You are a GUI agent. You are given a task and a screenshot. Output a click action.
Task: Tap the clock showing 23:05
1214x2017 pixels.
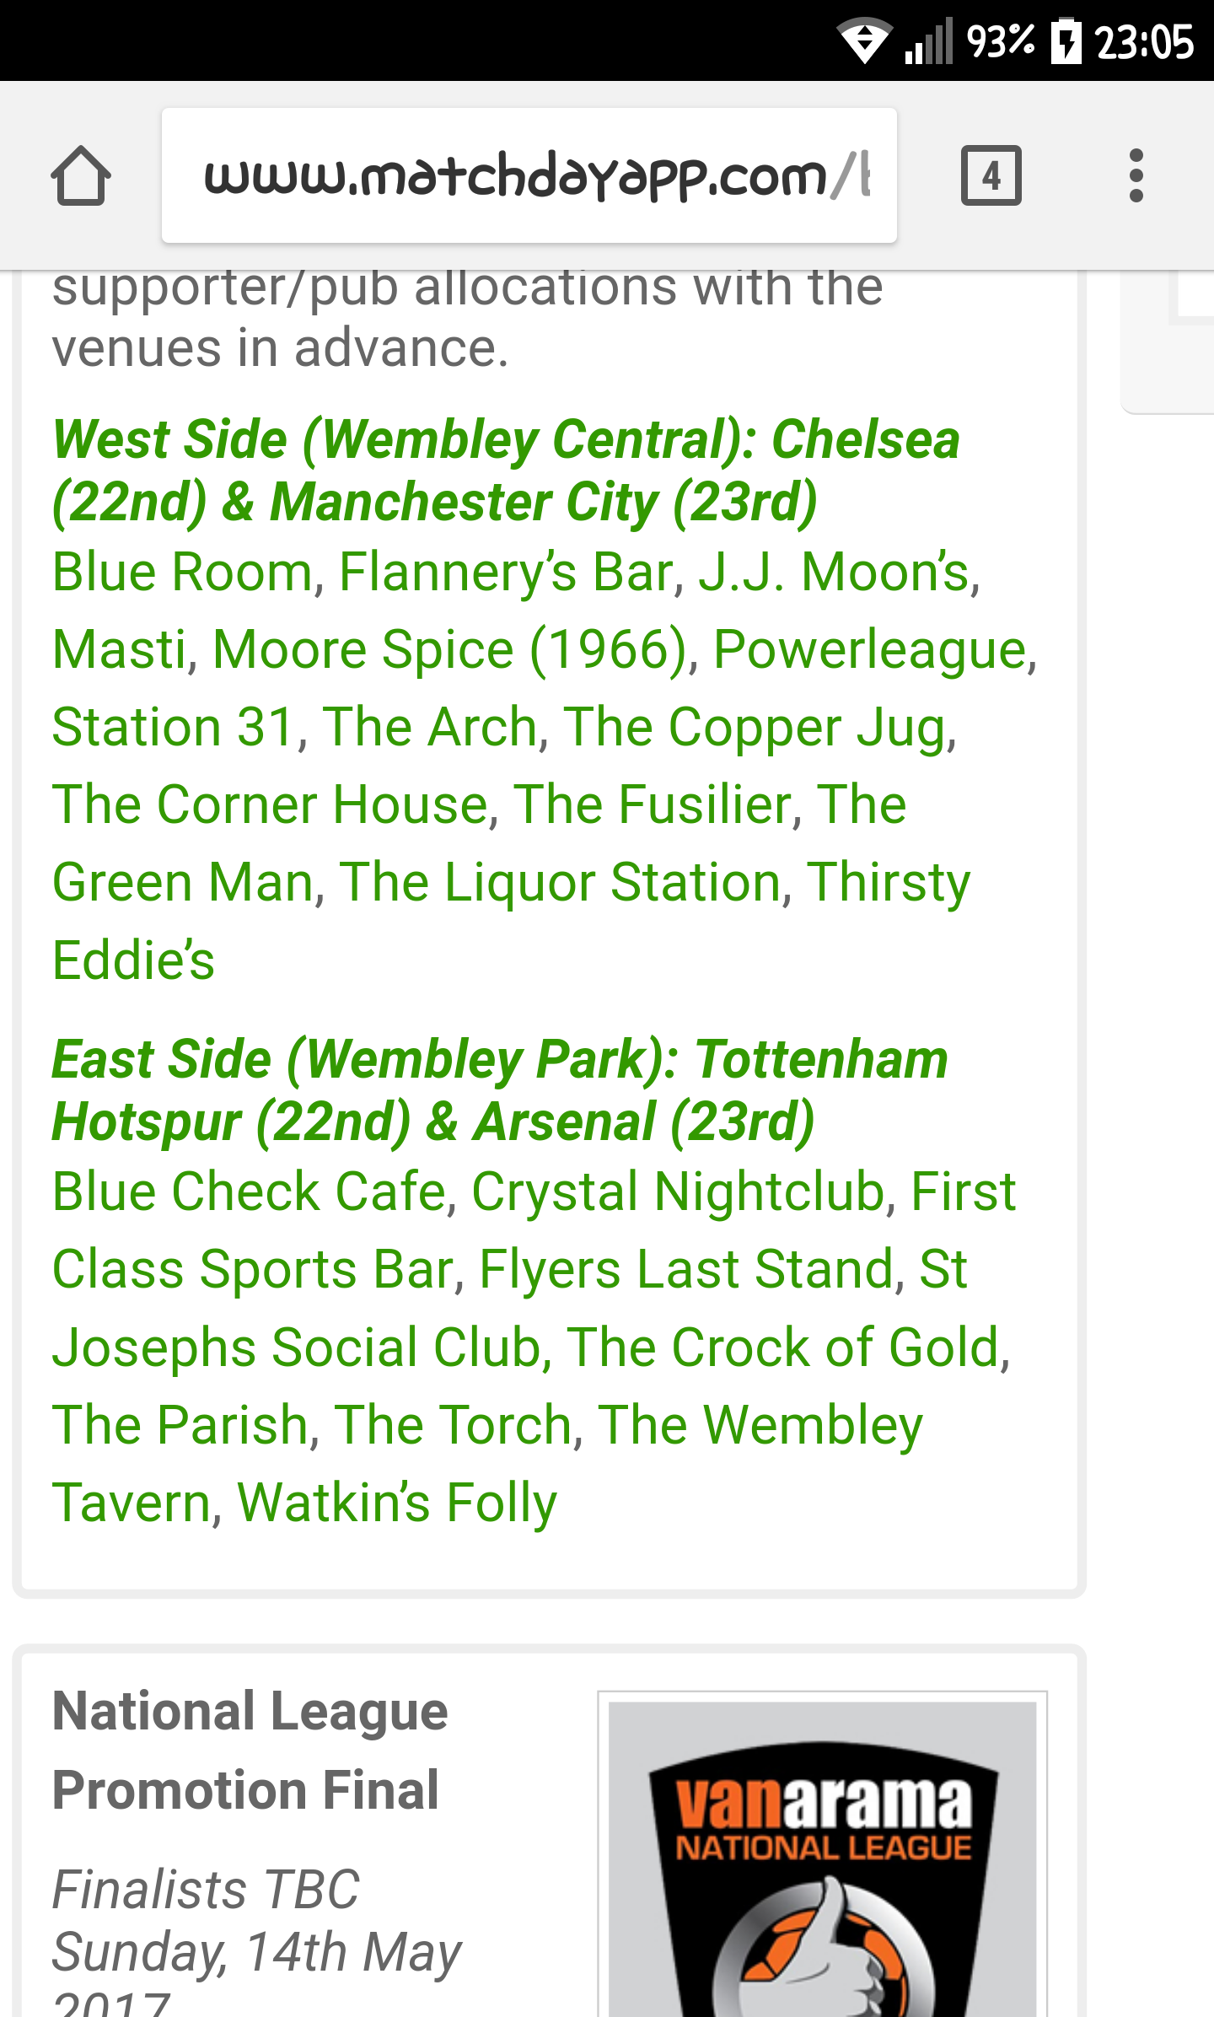point(1144,41)
